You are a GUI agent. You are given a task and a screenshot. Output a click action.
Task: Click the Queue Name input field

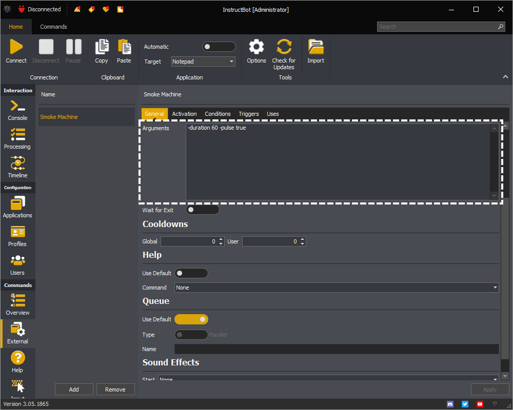coord(337,349)
